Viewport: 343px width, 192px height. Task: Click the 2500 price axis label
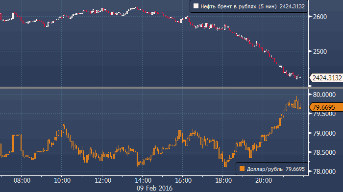coord(320,51)
